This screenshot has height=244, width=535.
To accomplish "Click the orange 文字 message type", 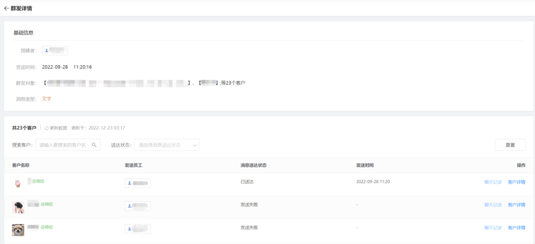I will tap(46, 99).
